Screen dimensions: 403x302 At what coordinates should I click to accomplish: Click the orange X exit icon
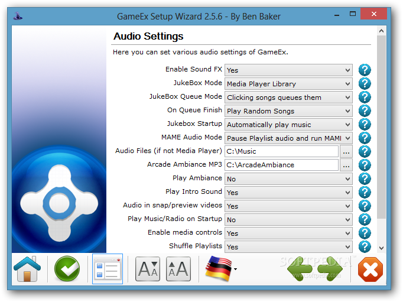(370, 269)
